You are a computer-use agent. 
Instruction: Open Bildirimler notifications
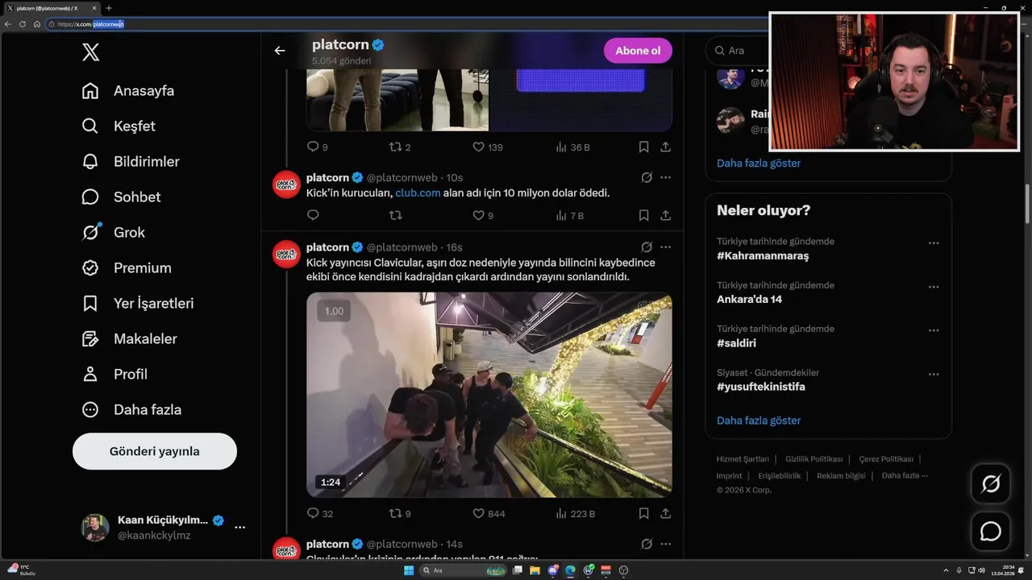point(131,162)
